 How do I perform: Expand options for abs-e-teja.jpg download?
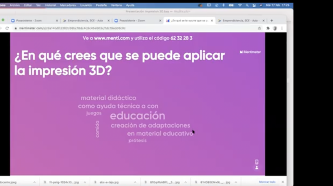[x=135, y=182]
